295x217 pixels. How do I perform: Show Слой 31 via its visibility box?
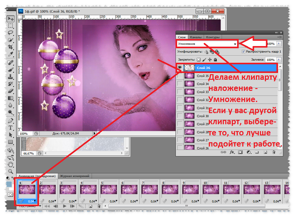180,108
